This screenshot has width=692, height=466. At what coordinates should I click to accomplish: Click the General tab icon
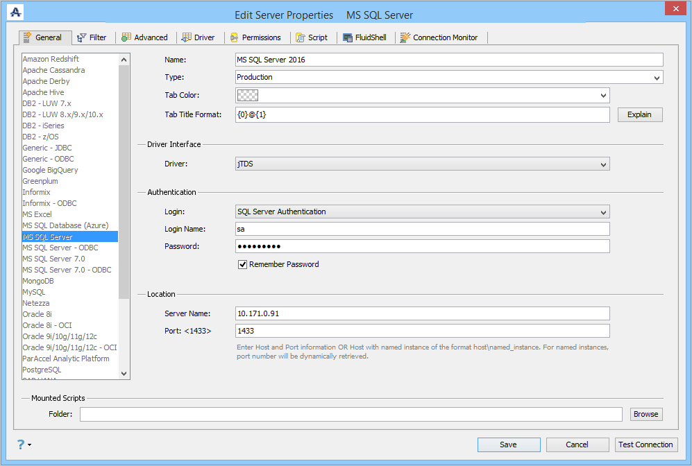pyautogui.click(x=28, y=37)
